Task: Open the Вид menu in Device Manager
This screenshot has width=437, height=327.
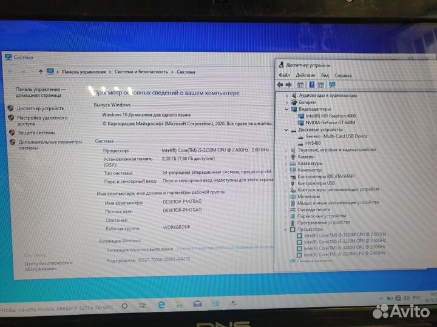Action: click(x=325, y=75)
